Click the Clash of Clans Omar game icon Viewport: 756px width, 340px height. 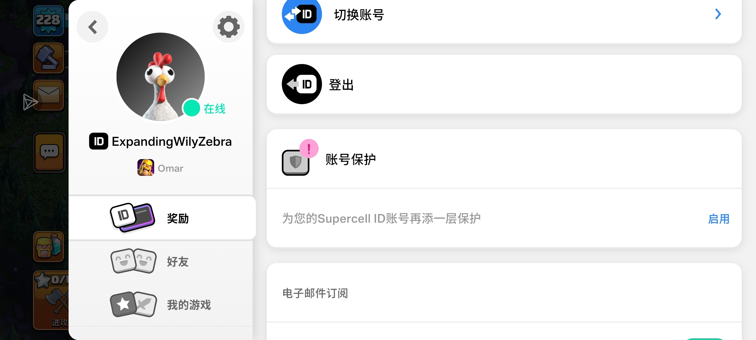(146, 167)
